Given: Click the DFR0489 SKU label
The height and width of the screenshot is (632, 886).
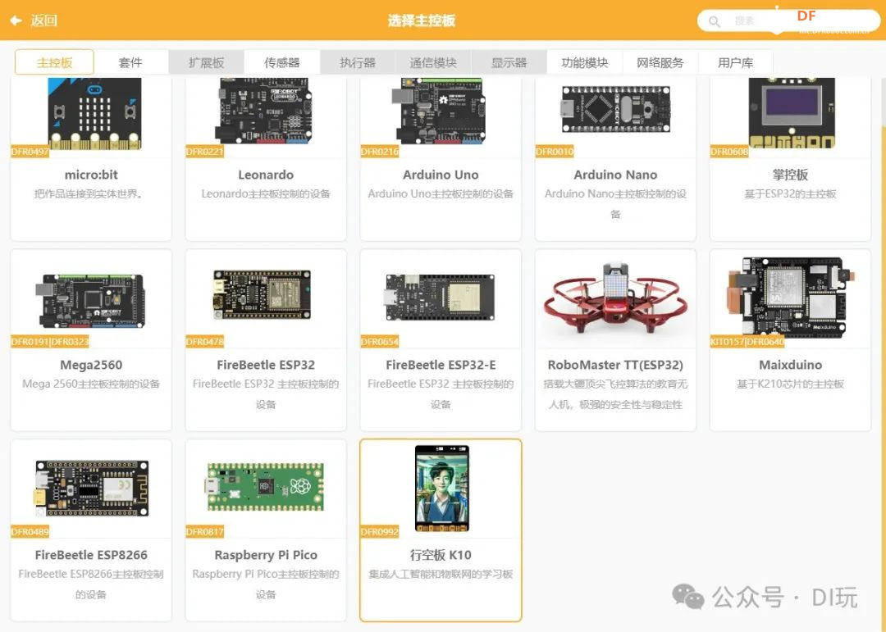Looking at the screenshot, I should [30, 532].
